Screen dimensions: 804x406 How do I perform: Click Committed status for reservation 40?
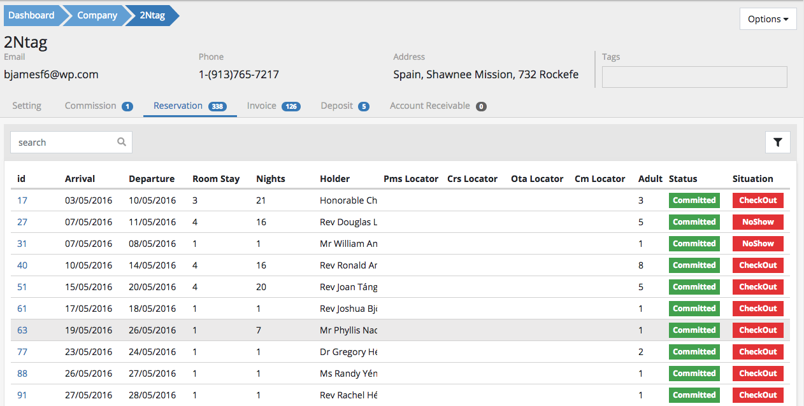click(694, 265)
